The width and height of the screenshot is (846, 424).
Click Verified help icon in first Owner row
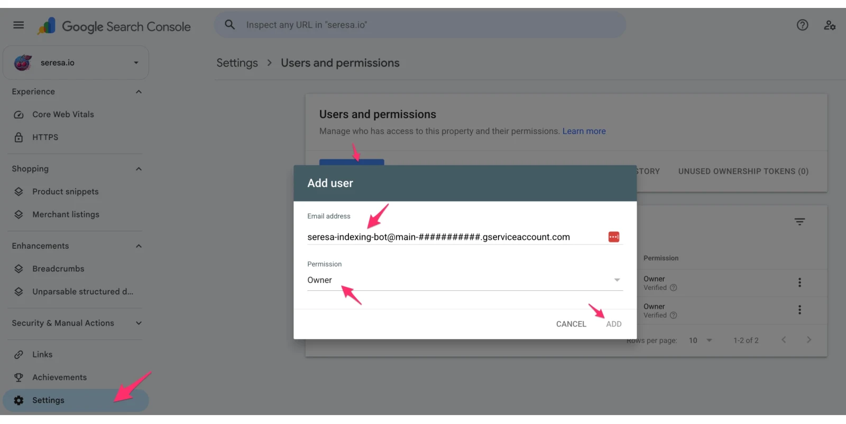point(673,288)
